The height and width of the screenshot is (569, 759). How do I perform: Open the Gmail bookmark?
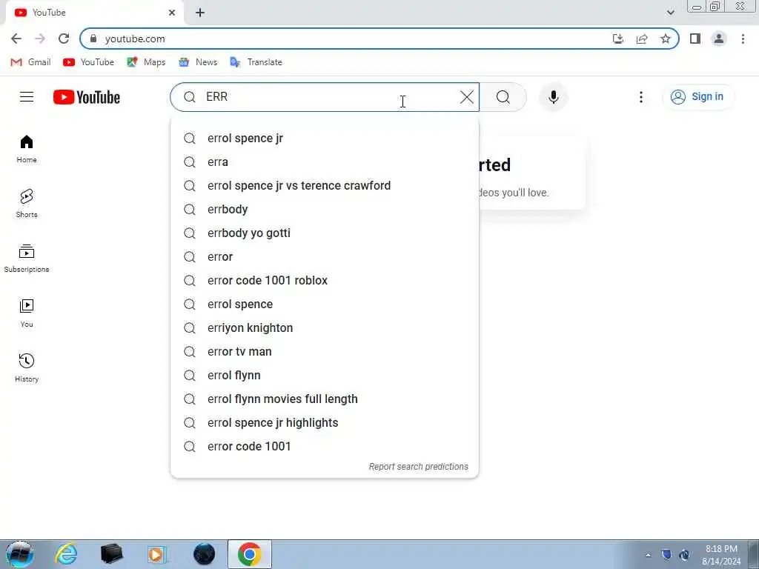(x=31, y=62)
